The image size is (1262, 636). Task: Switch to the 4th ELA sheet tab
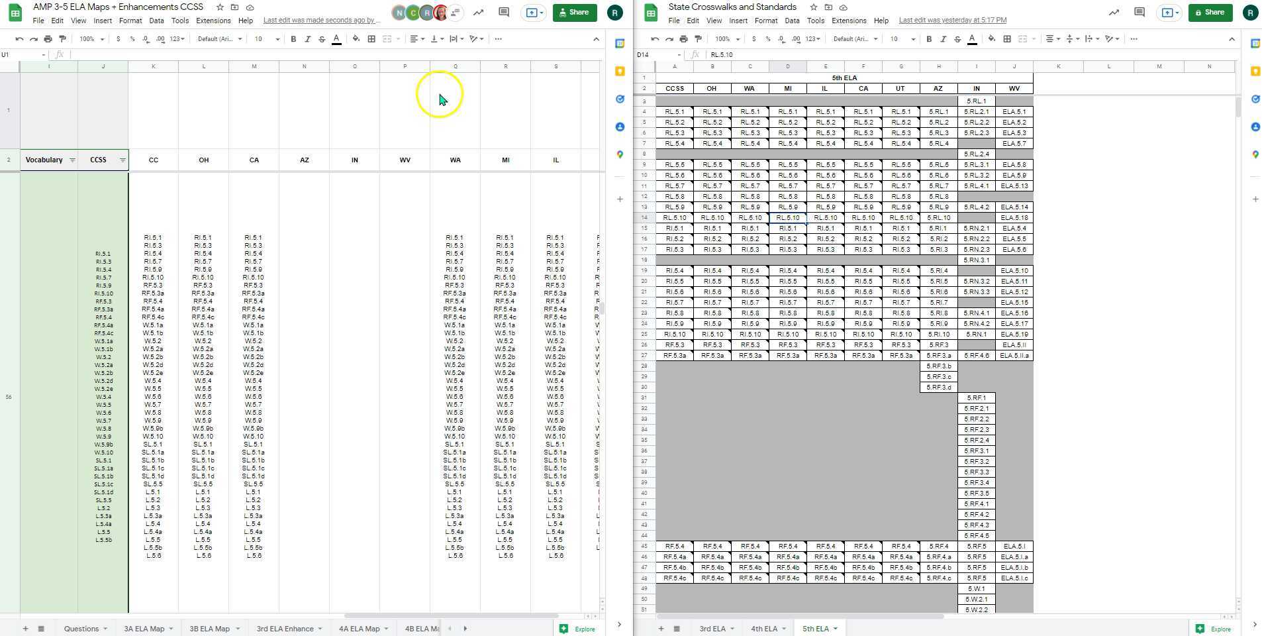pyautogui.click(x=763, y=629)
